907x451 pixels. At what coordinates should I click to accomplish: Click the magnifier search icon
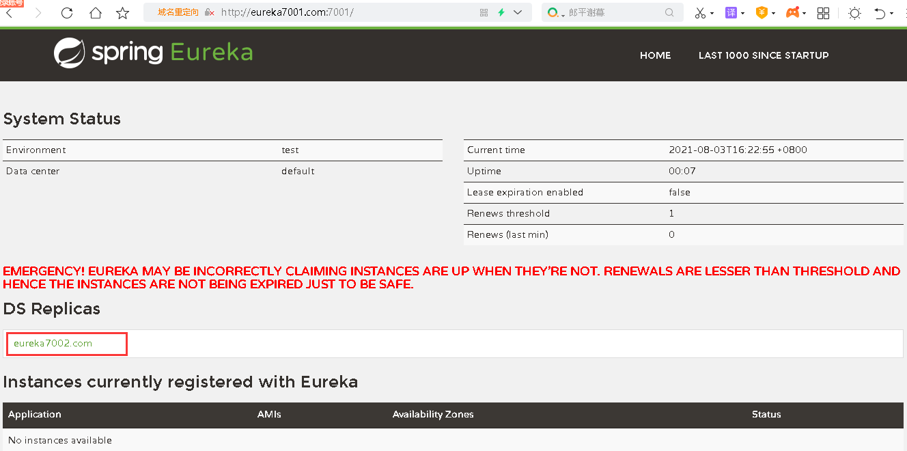pos(669,12)
